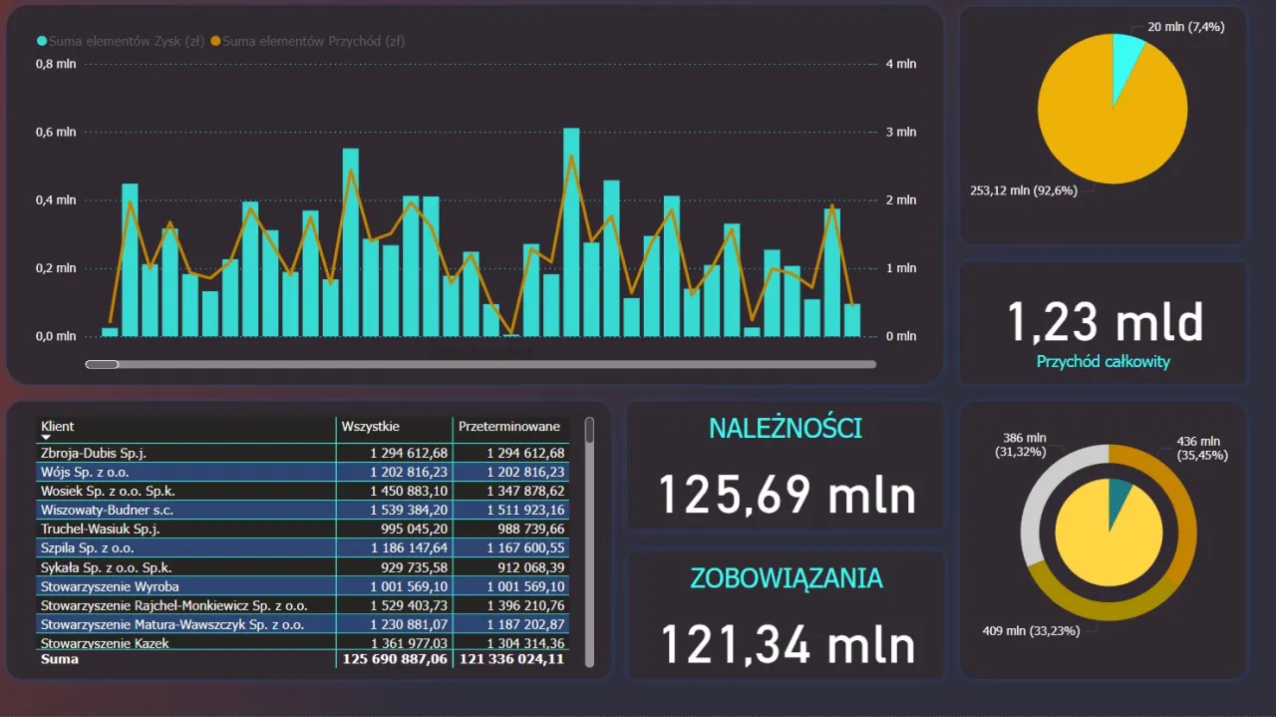Click the NALEŻNOŚCI card title
The image size is (1276, 717).
pyautogui.click(x=785, y=428)
